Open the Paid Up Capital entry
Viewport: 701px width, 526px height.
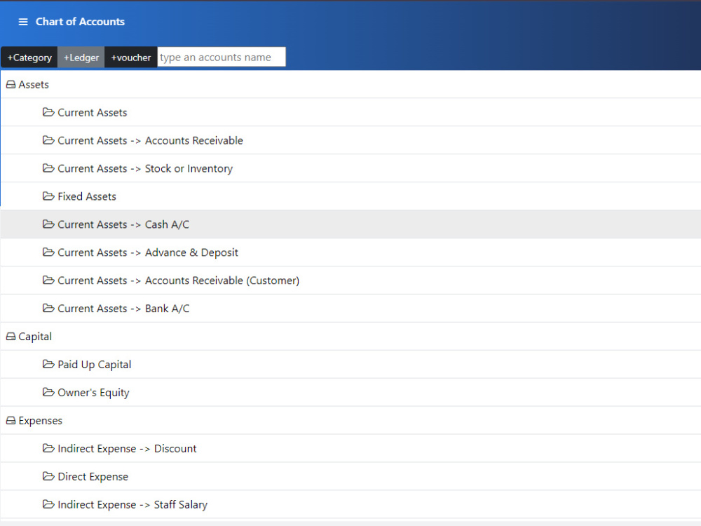[95, 365]
